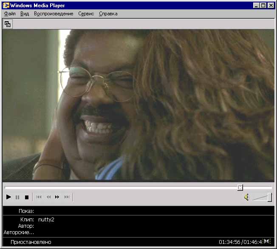277x249 pixels.
Task: Switch to compact view mode icon
Action: click(8, 24)
